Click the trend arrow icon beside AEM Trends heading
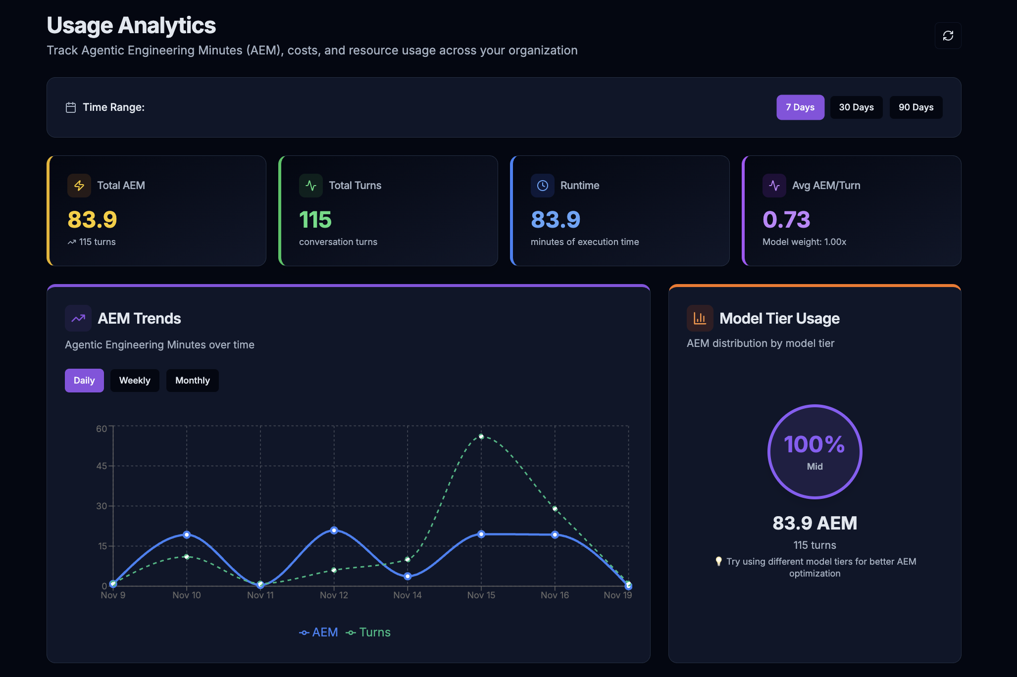The image size is (1017, 677). (x=78, y=318)
